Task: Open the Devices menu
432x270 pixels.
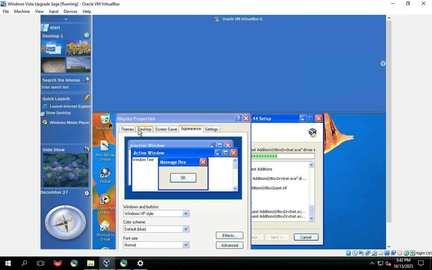Action: pos(71,11)
